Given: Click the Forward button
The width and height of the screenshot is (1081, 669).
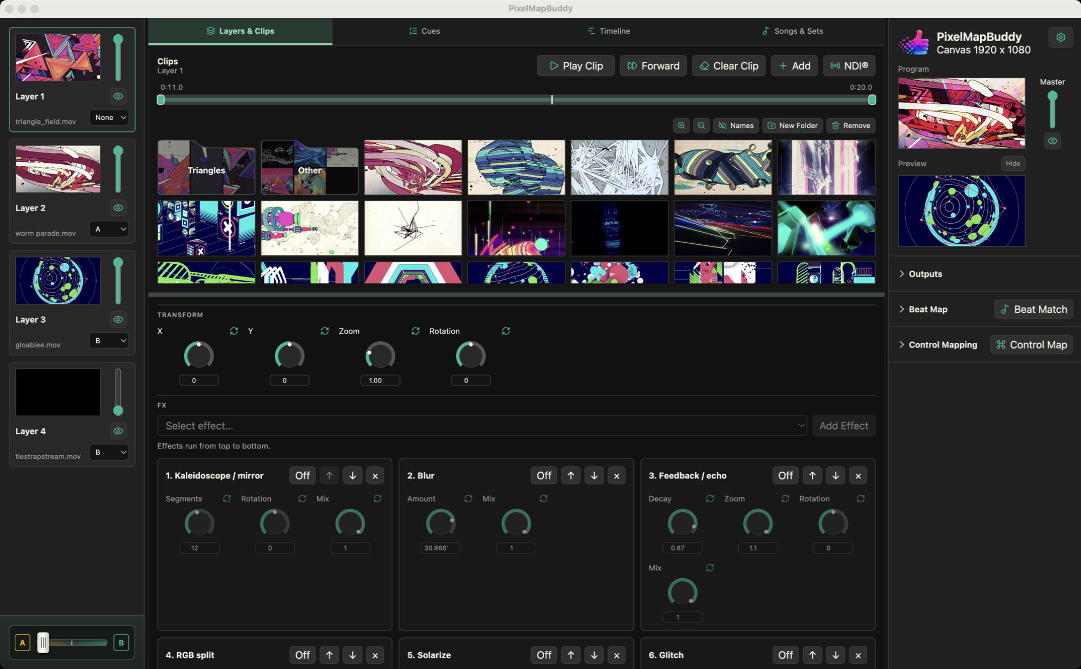Looking at the screenshot, I should 653,66.
